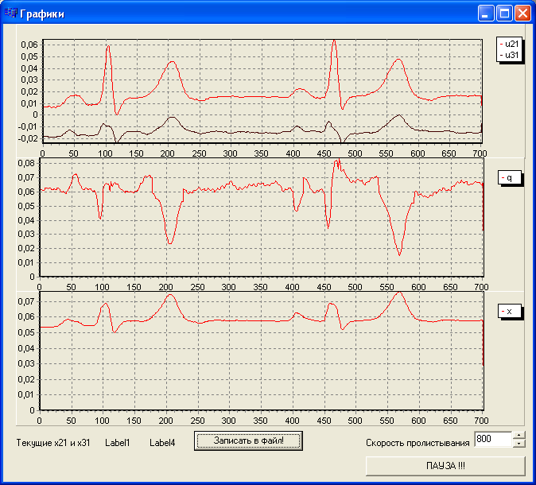Click the scroll speed field showing 800
The image size is (536, 485).
click(x=493, y=439)
